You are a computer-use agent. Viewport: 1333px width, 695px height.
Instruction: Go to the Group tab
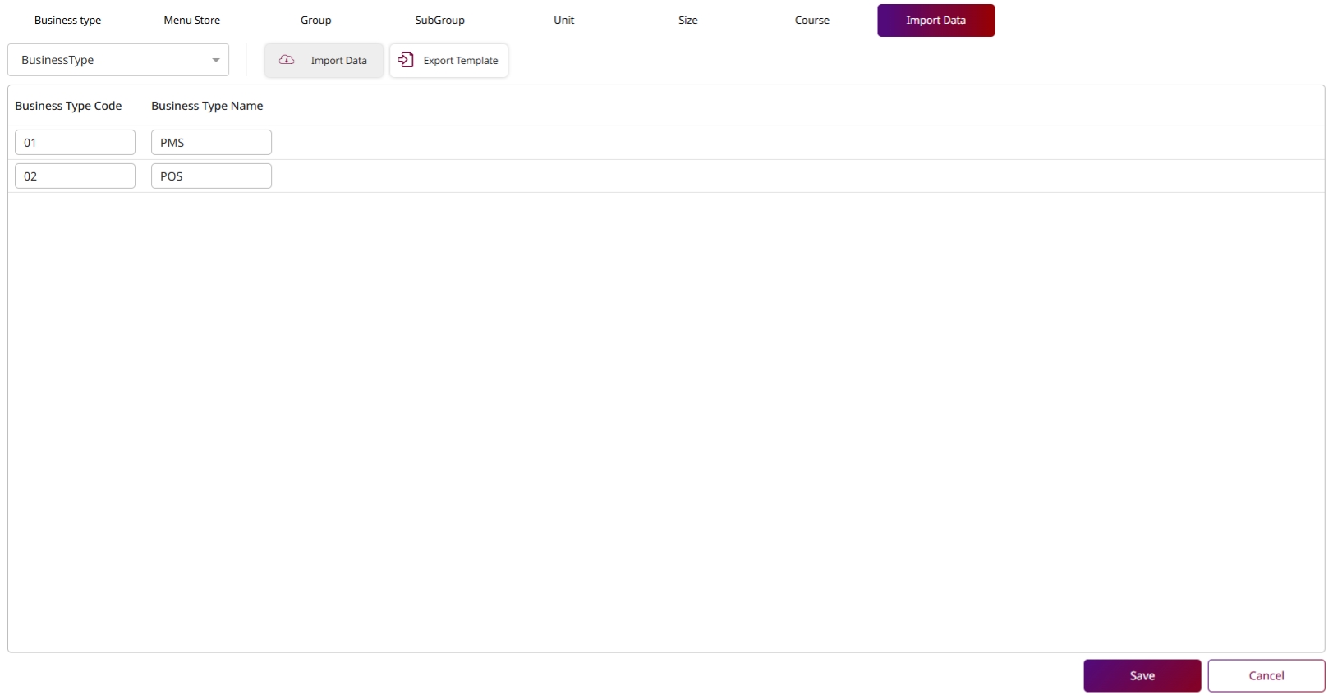coord(316,21)
